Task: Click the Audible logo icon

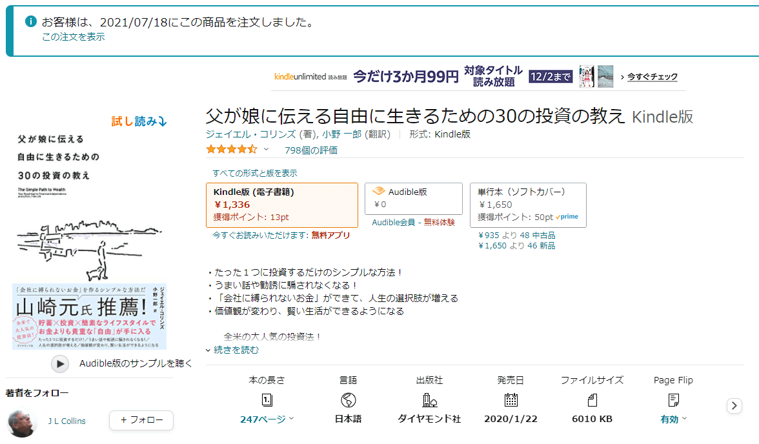Action: click(x=378, y=191)
